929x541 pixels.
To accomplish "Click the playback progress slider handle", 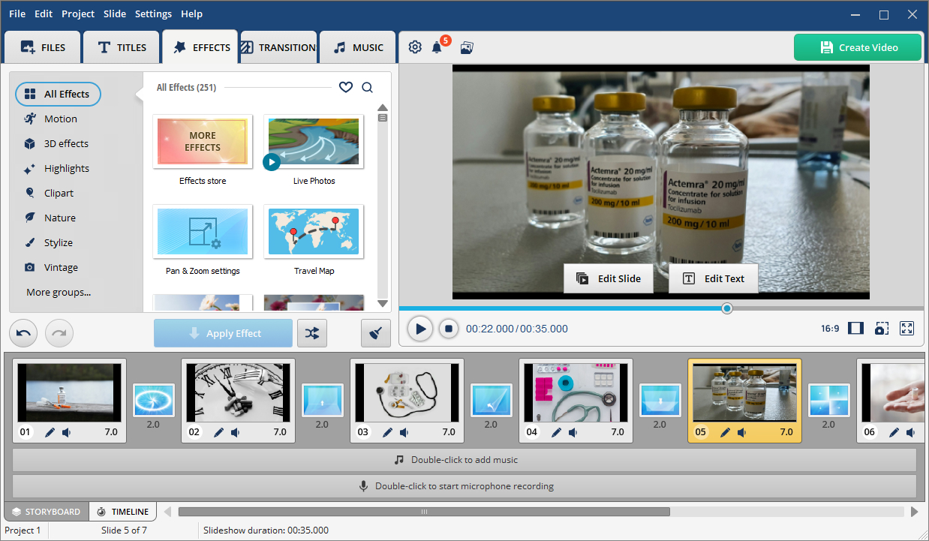I will [726, 308].
